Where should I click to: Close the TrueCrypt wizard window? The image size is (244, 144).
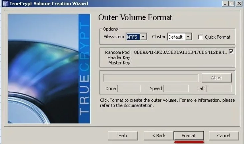239,4
